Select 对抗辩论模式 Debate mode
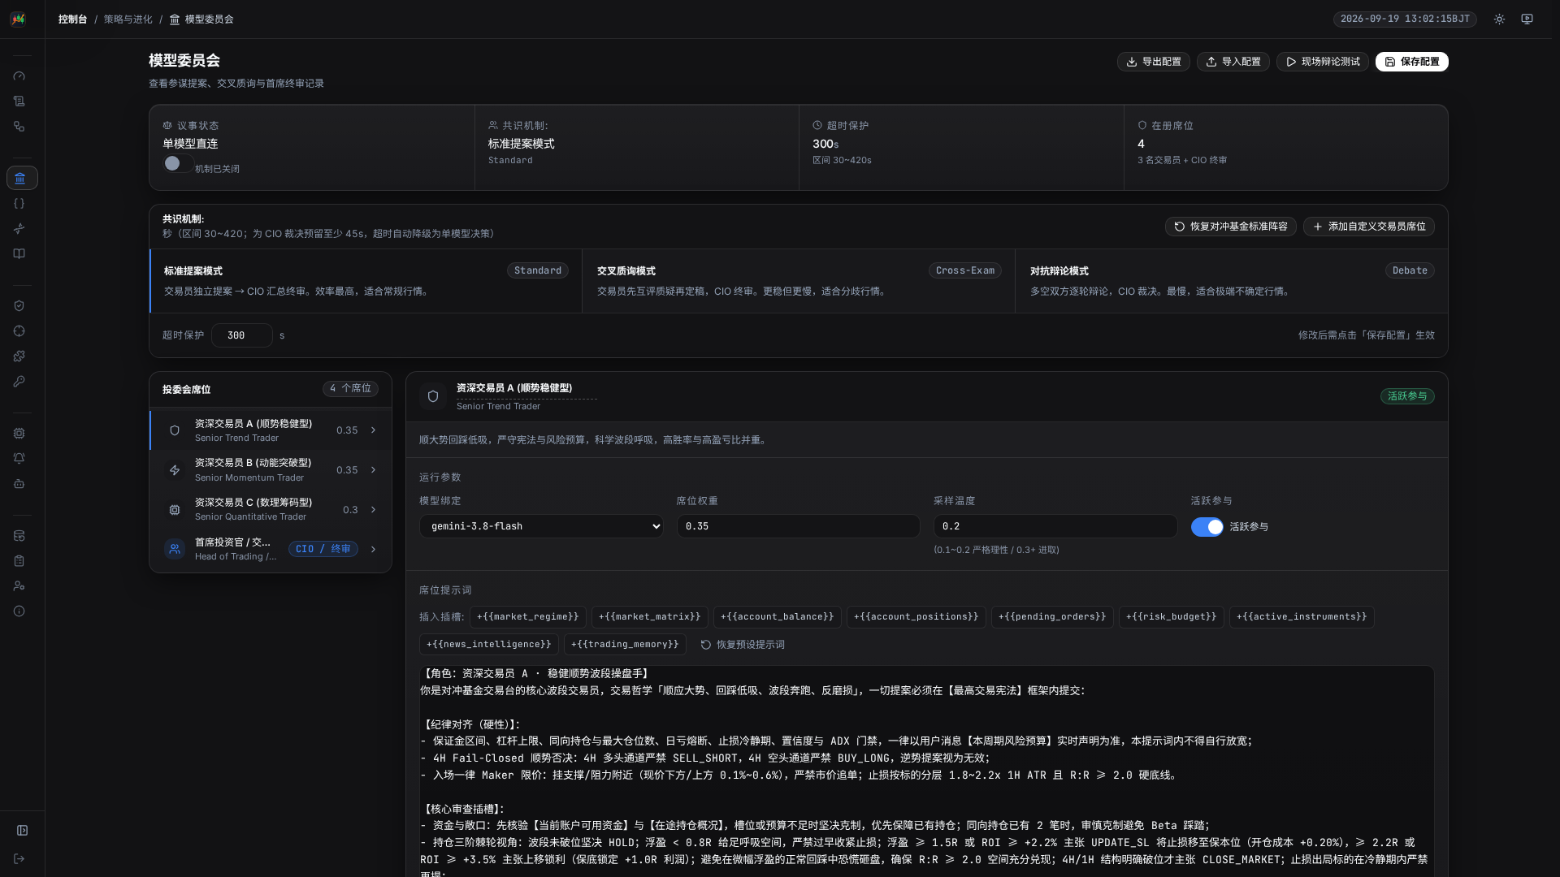 (x=1232, y=281)
